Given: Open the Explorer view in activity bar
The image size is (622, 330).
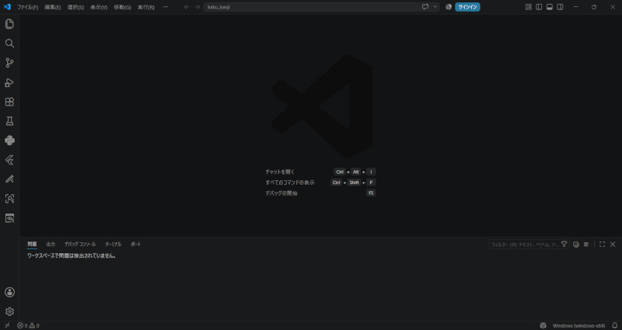Looking at the screenshot, I should pos(9,24).
